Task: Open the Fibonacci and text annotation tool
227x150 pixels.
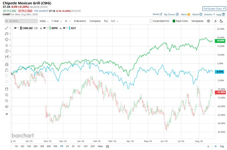Action: point(7,34)
